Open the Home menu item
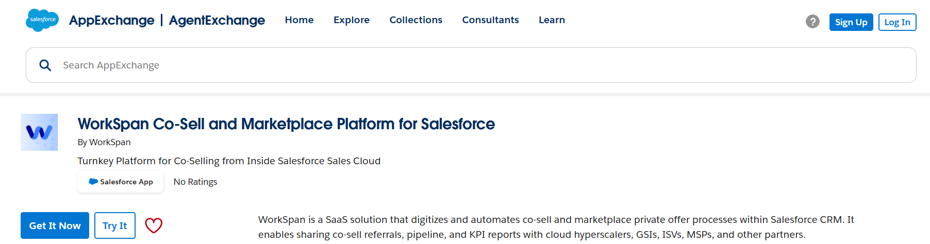Viewport: 930px width, 244px height. point(299,20)
